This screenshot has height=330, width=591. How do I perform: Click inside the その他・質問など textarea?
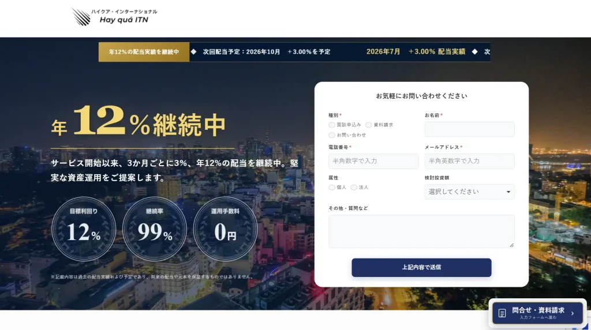421,231
